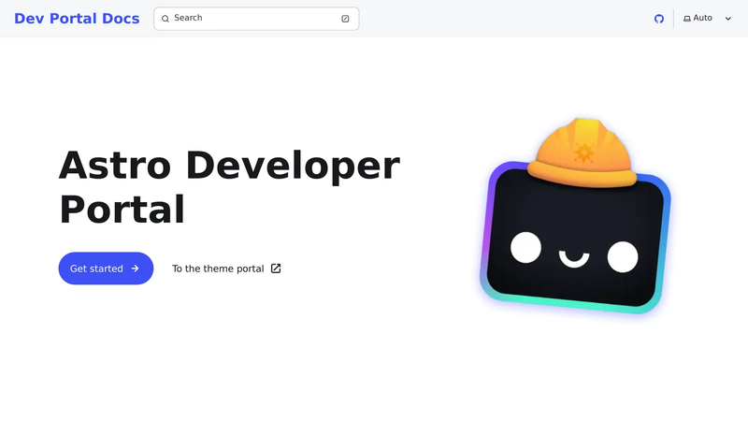Click the Houston mascot hero image
The width and height of the screenshot is (748, 421).
[x=575, y=216]
